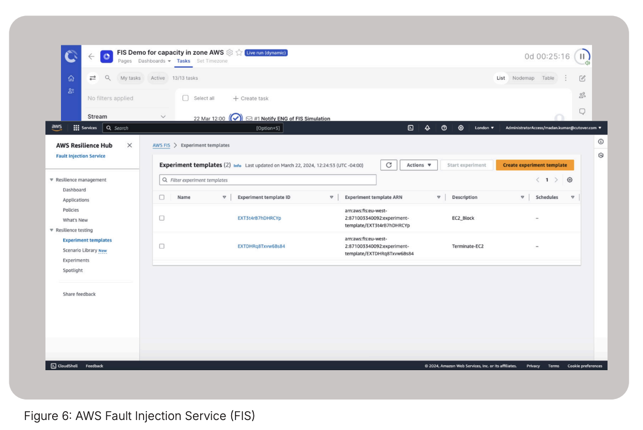Switch to Table view
643x430 pixels.
548,78
